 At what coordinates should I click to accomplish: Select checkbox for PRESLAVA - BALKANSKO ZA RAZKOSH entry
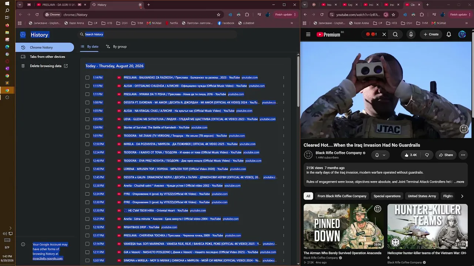(x=87, y=78)
